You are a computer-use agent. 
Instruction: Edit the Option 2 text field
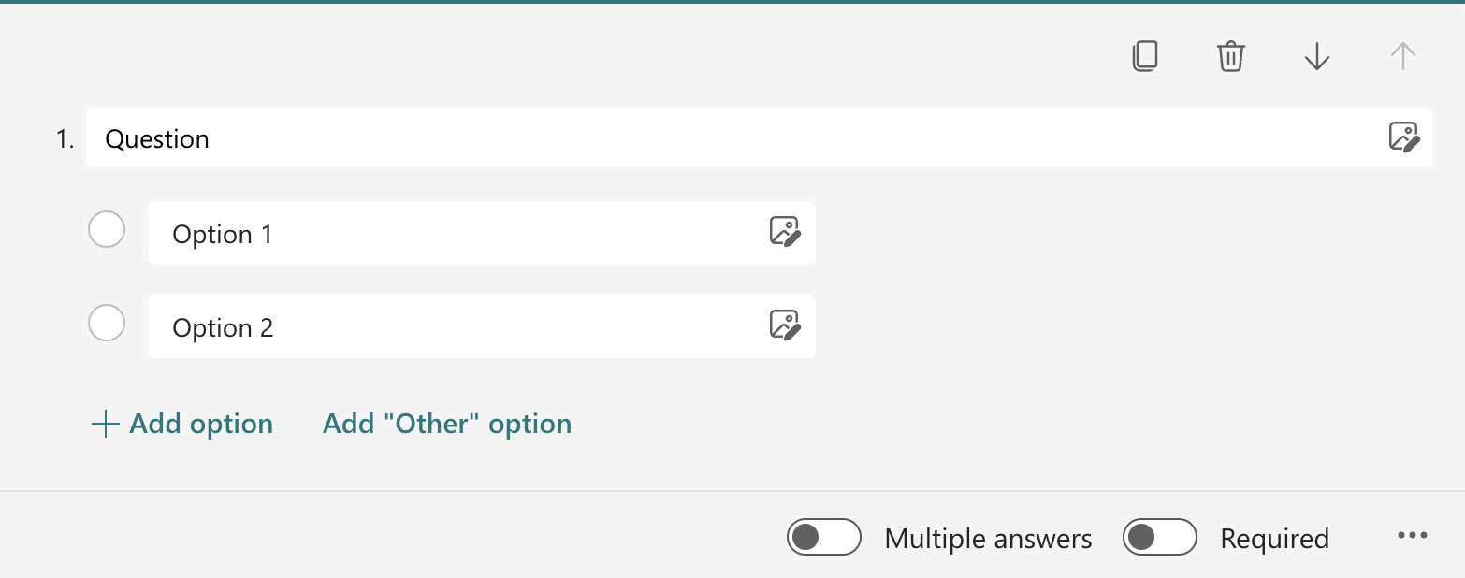pos(449,327)
